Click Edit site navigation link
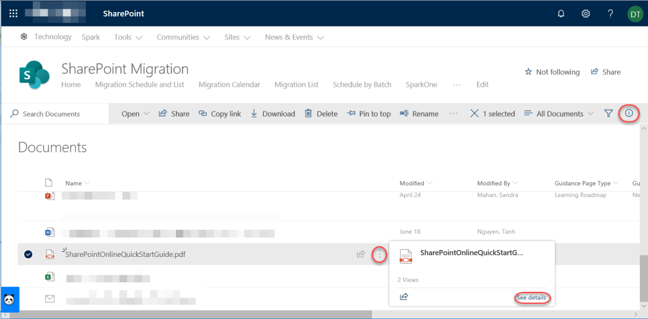The width and height of the screenshot is (648, 319). [x=482, y=84]
